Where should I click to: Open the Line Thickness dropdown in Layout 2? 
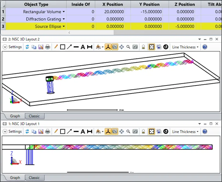click(x=185, y=47)
